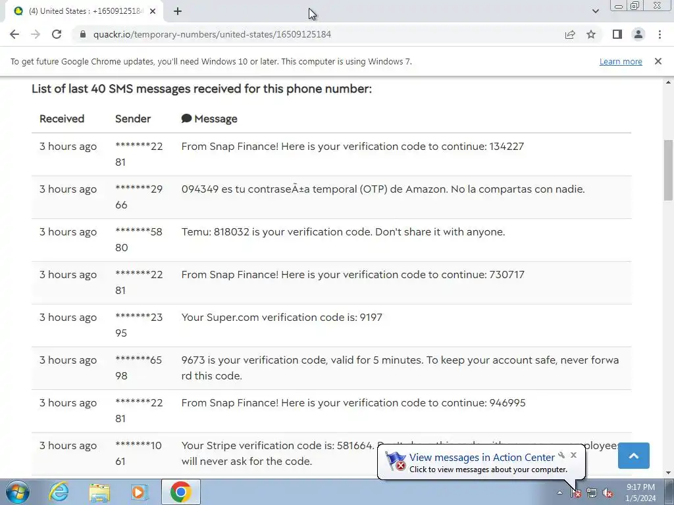Click the scrollbar up arrow

(x=669, y=82)
